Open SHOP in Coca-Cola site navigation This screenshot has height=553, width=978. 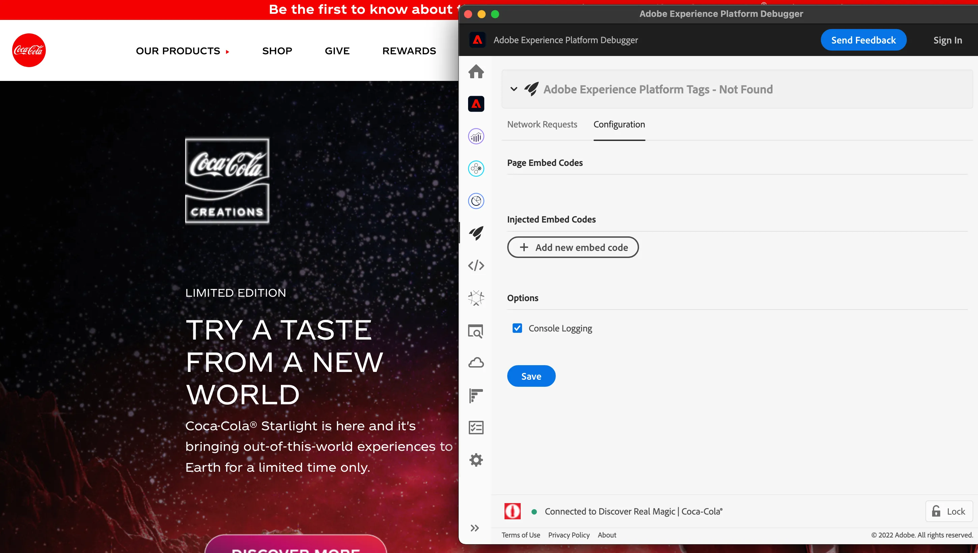pyautogui.click(x=277, y=51)
